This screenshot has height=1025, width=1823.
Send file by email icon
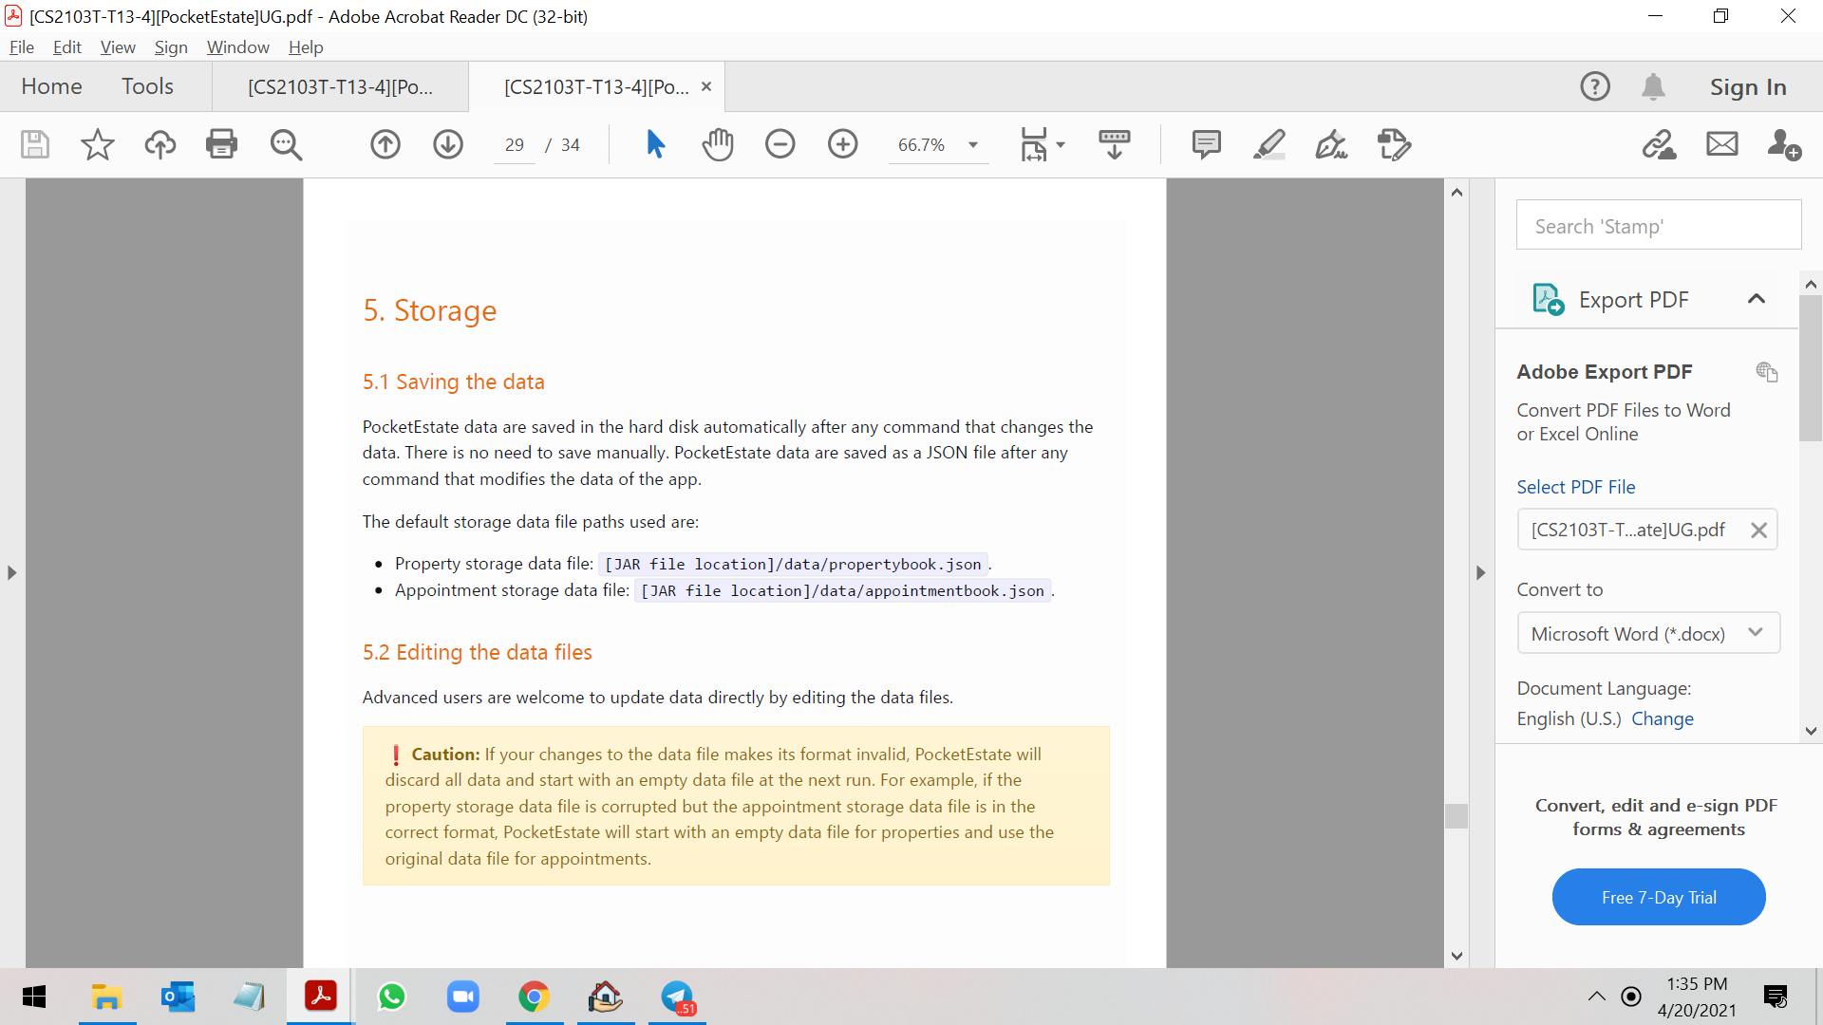pyautogui.click(x=1721, y=144)
